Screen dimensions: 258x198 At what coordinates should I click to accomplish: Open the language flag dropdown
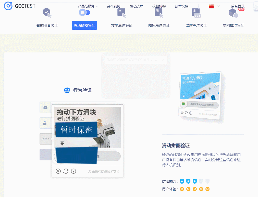point(214,6)
